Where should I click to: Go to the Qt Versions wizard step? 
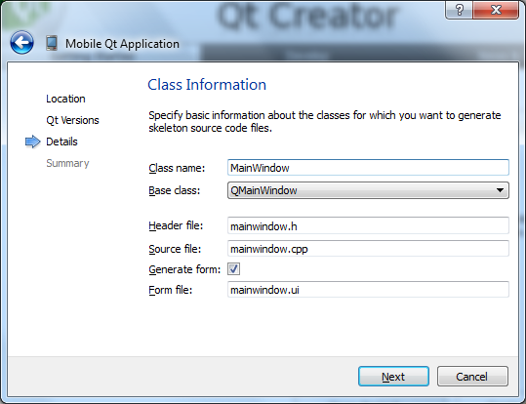coord(72,120)
